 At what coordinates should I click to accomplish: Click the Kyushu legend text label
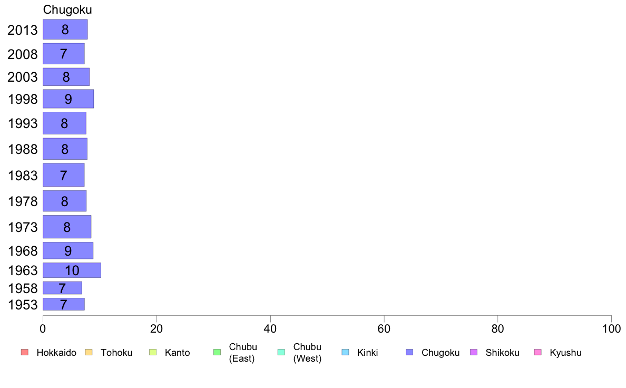coord(565,353)
